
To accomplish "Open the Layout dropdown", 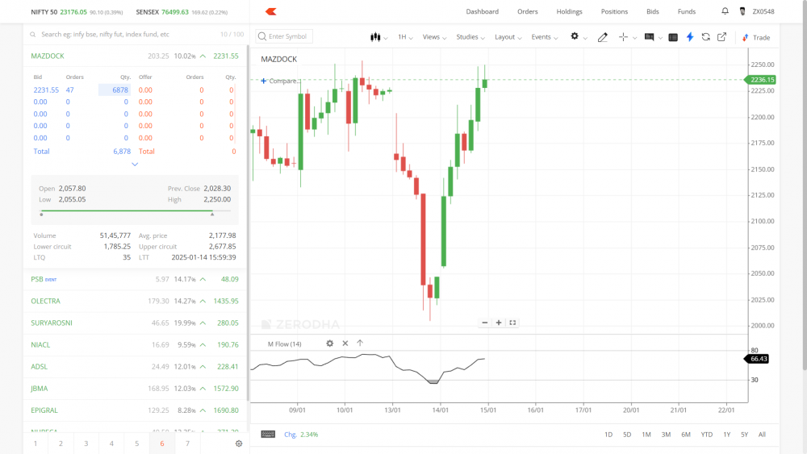I will [x=508, y=37].
